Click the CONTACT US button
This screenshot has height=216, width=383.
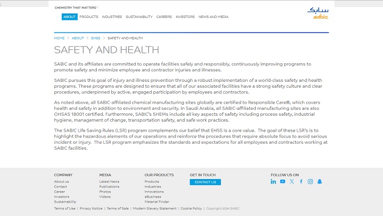click(205, 182)
